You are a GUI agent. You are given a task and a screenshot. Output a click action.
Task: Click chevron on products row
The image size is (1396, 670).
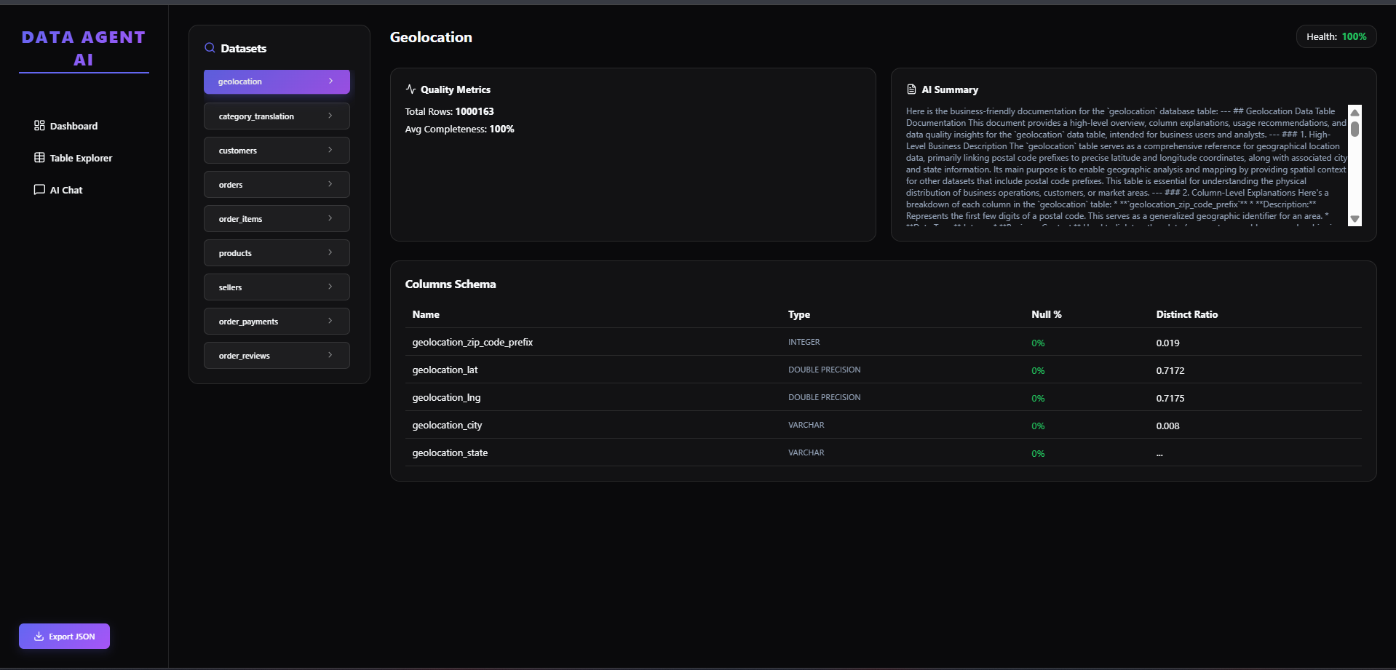click(x=330, y=252)
